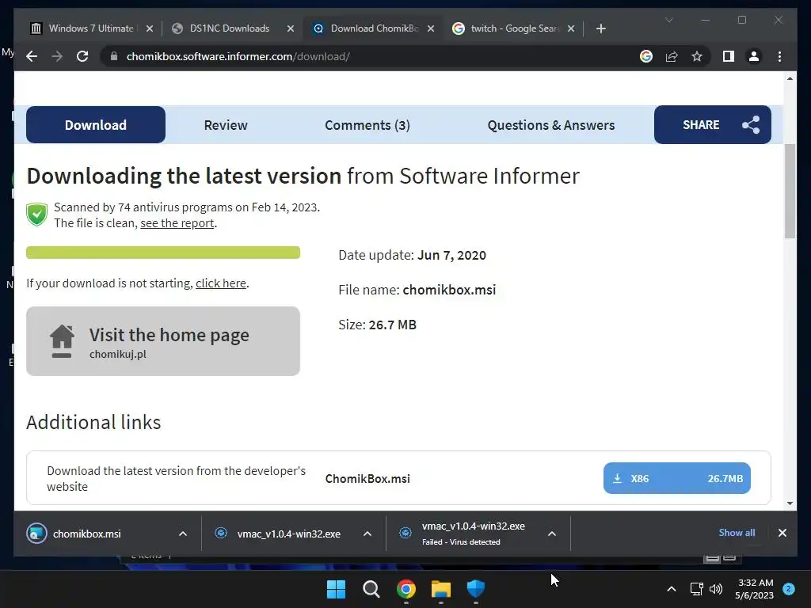Go back to the previous page
This screenshot has height=608, width=811.
click(x=32, y=56)
